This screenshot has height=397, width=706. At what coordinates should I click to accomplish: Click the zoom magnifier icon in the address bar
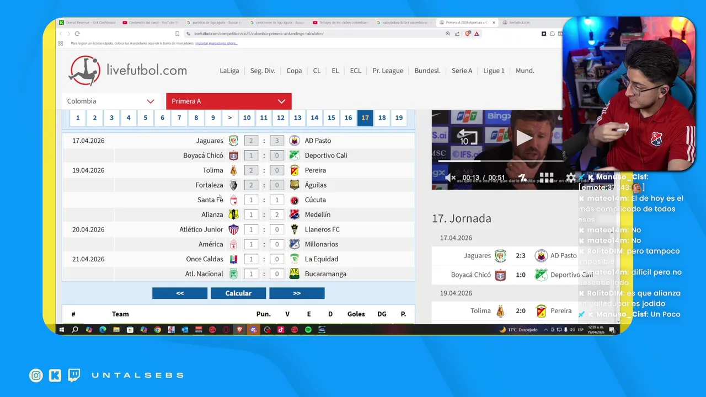[x=448, y=34]
